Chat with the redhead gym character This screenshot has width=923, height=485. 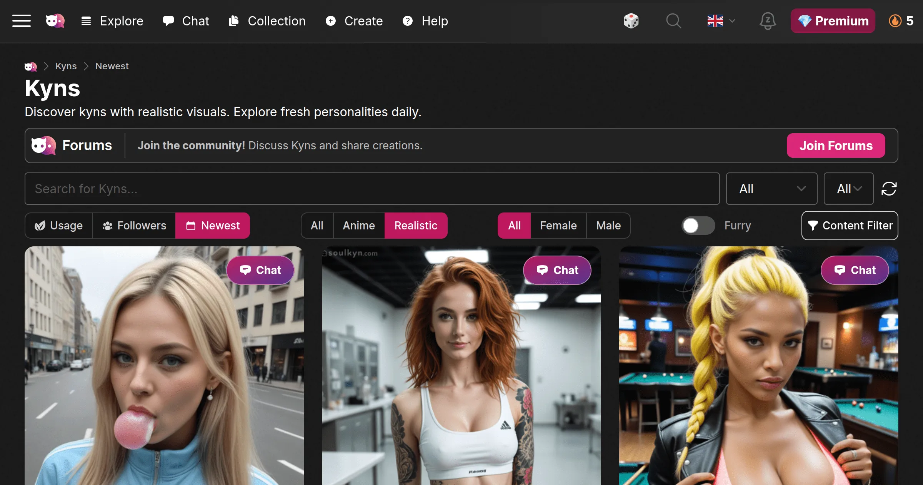coord(557,270)
